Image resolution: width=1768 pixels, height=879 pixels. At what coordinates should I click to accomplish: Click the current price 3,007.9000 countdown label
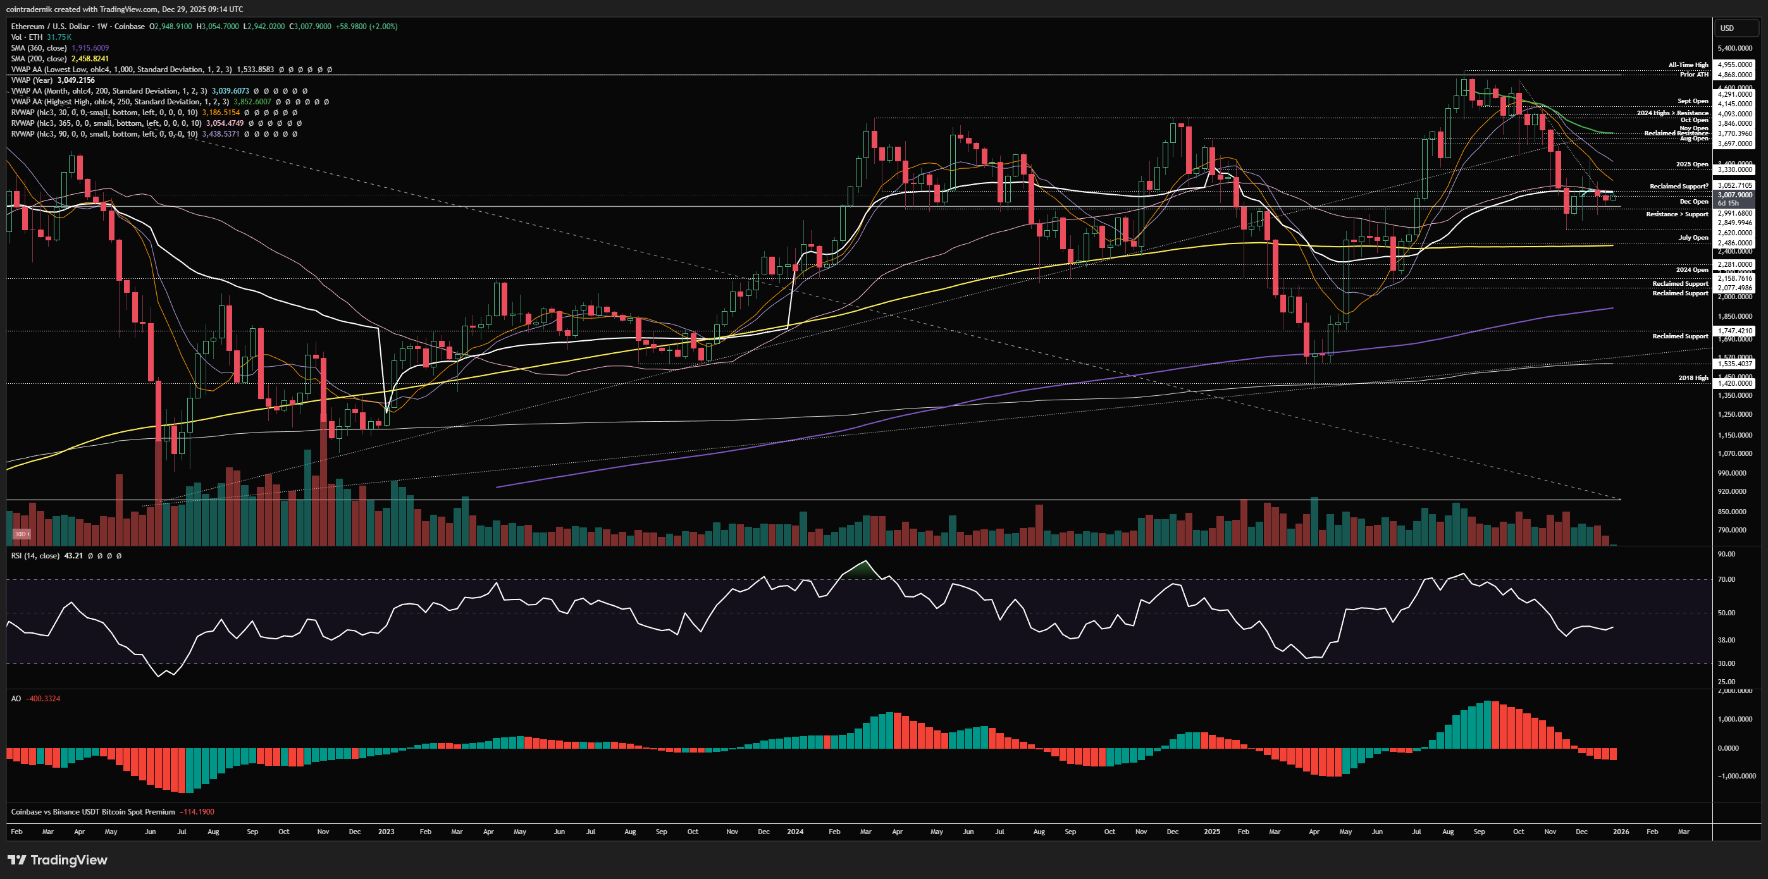(x=1735, y=199)
